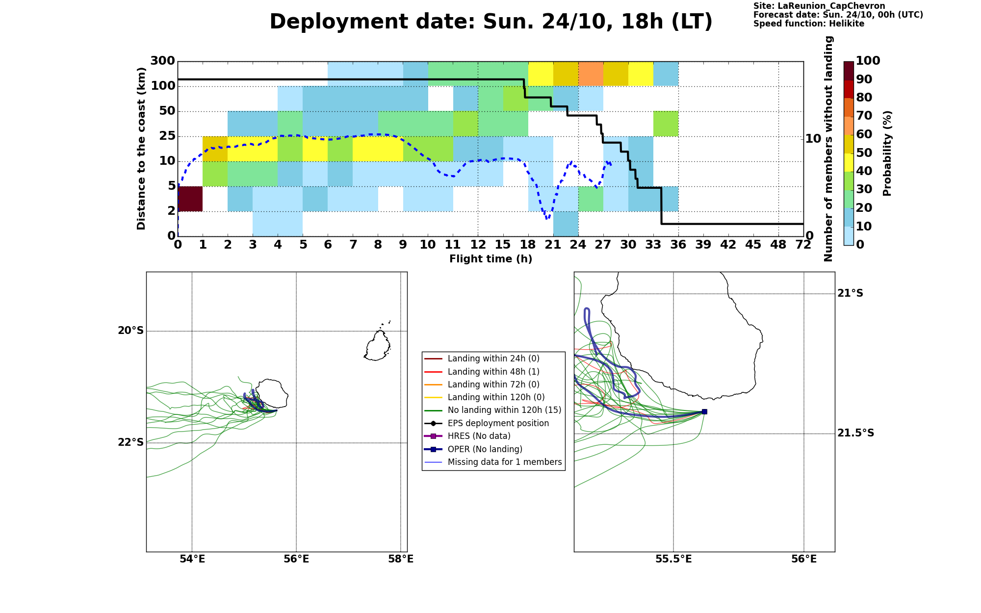This screenshot has height=613, width=981.
Task: Click the "72" flight time tick label
Action: click(803, 244)
